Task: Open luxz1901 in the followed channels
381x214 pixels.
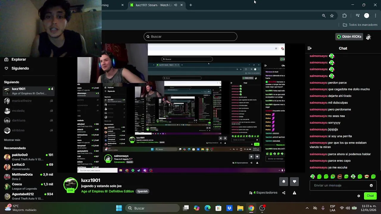Action: [29, 91]
